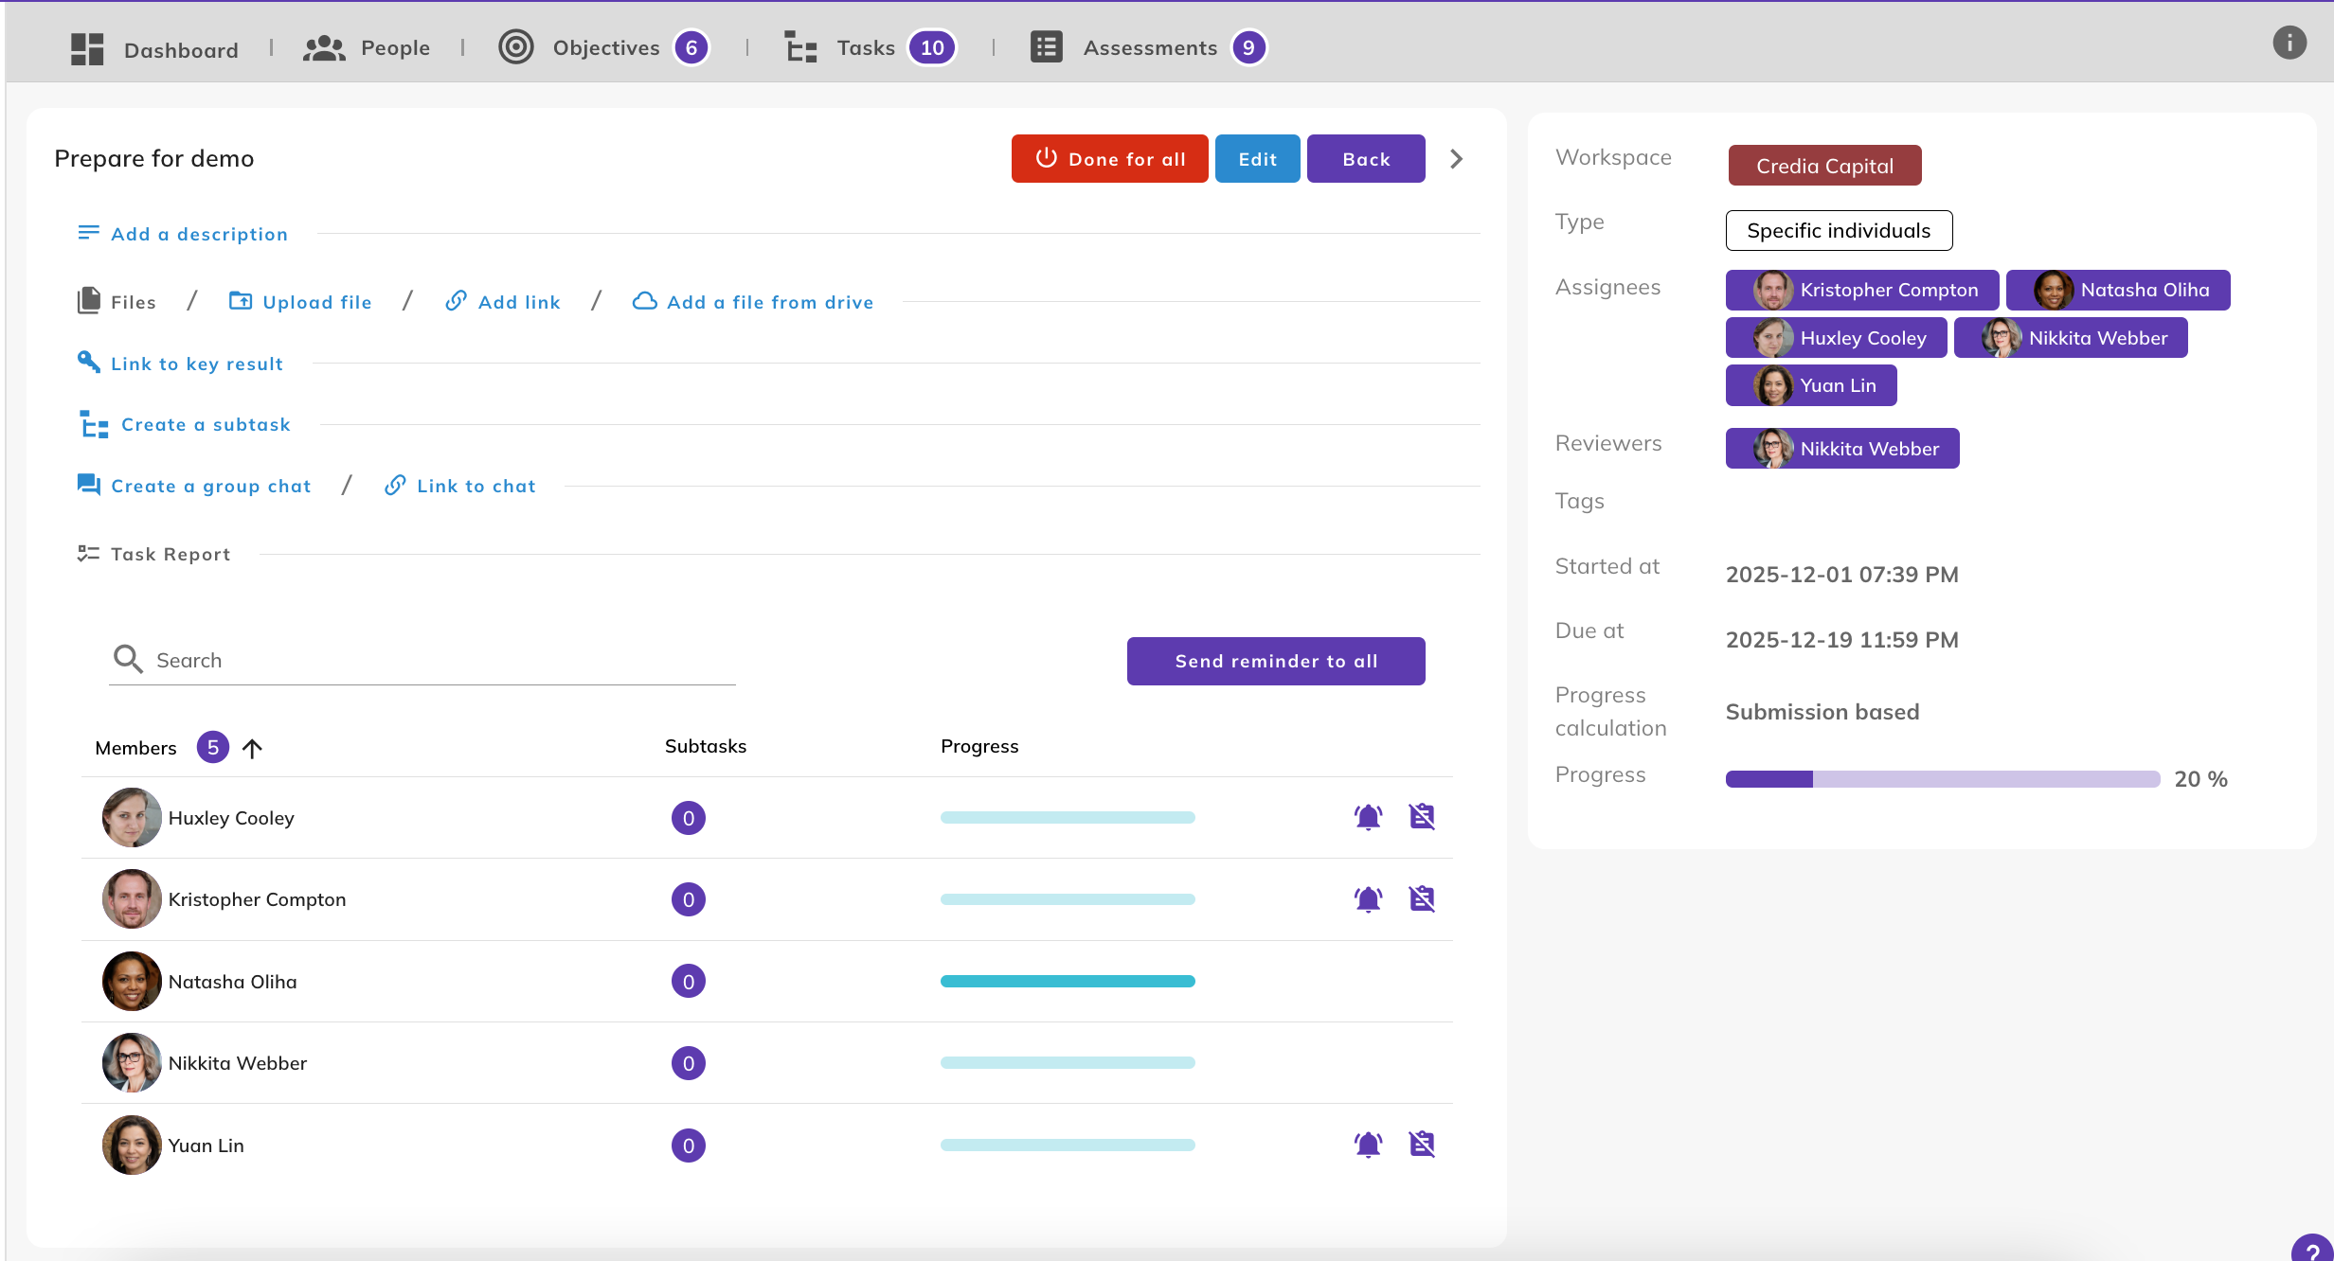This screenshot has height=1261, width=2334.
Task: Click the Upload file link
Action: (316, 302)
